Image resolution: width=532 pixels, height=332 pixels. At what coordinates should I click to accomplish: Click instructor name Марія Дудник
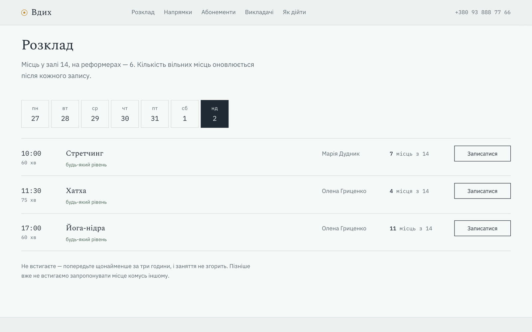[341, 154]
